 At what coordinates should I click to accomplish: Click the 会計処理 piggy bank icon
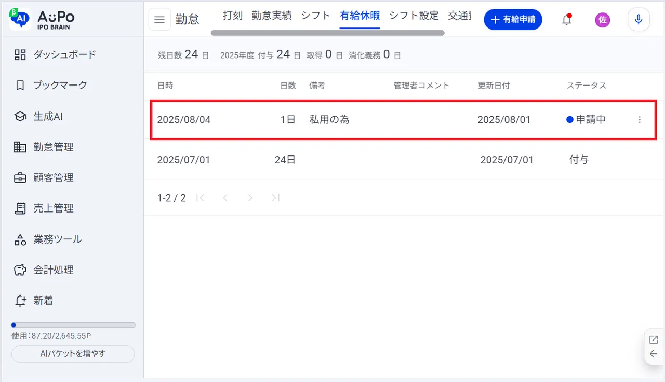click(20, 270)
